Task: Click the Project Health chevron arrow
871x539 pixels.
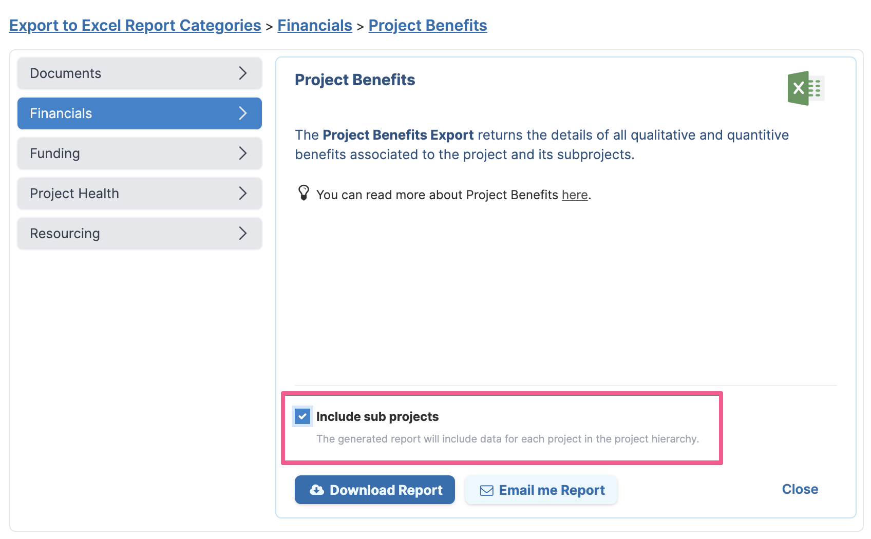Action: (x=243, y=193)
